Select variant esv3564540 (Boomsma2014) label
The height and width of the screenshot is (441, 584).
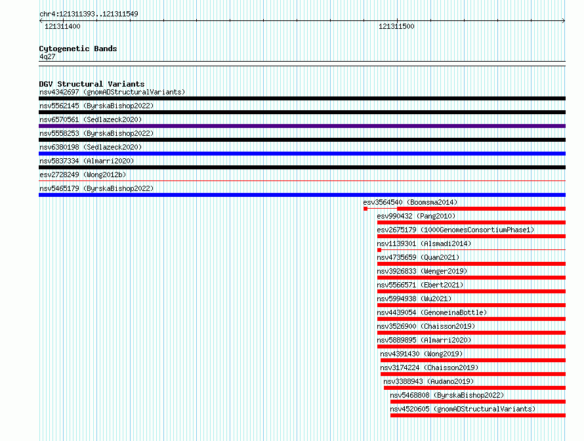(410, 202)
